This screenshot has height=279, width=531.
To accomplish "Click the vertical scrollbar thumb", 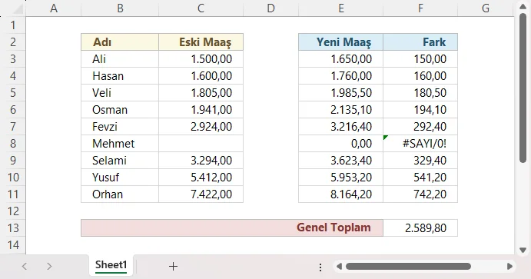I will [523, 88].
